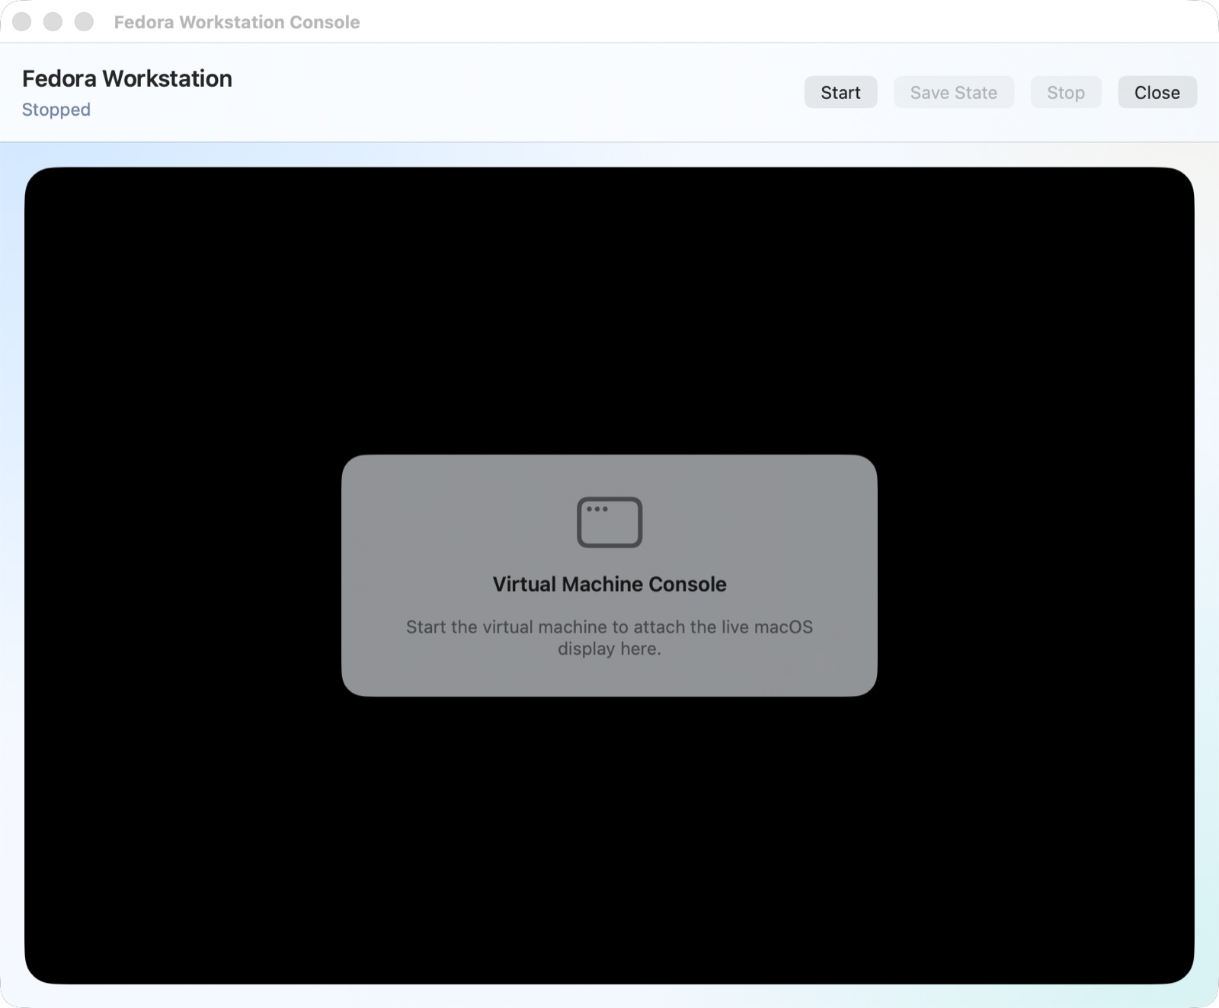Screen dimensions: 1219x1008
Task: Click the Fedora Workstation Console title text
Action: [237, 22]
